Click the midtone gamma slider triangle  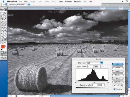click(x=94, y=82)
